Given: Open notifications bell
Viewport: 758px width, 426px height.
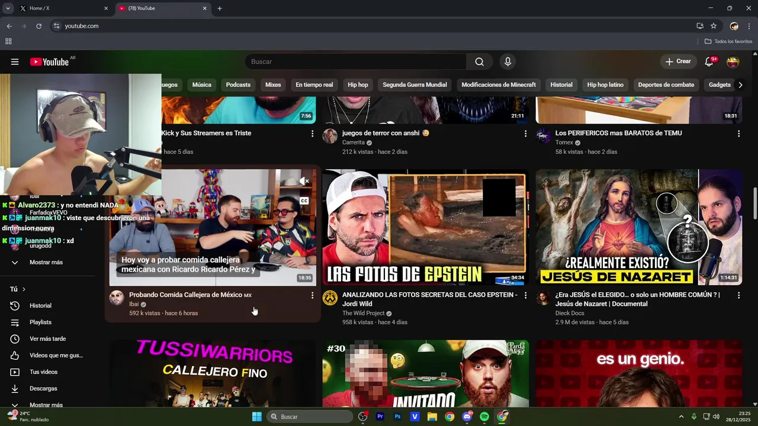Looking at the screenshot, I should pos(709,62).
